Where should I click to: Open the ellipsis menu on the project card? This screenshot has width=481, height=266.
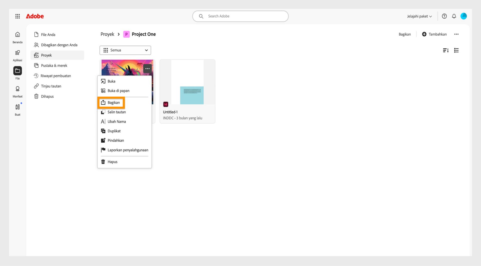pyautogui.click(x=147, y=68)
